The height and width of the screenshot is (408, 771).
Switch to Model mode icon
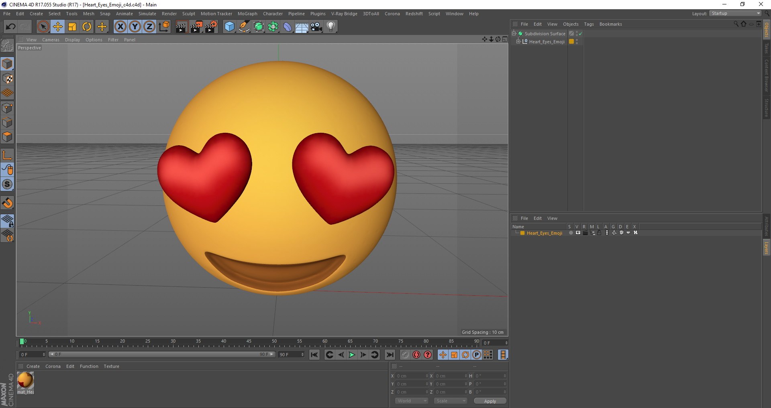[7, 64]
